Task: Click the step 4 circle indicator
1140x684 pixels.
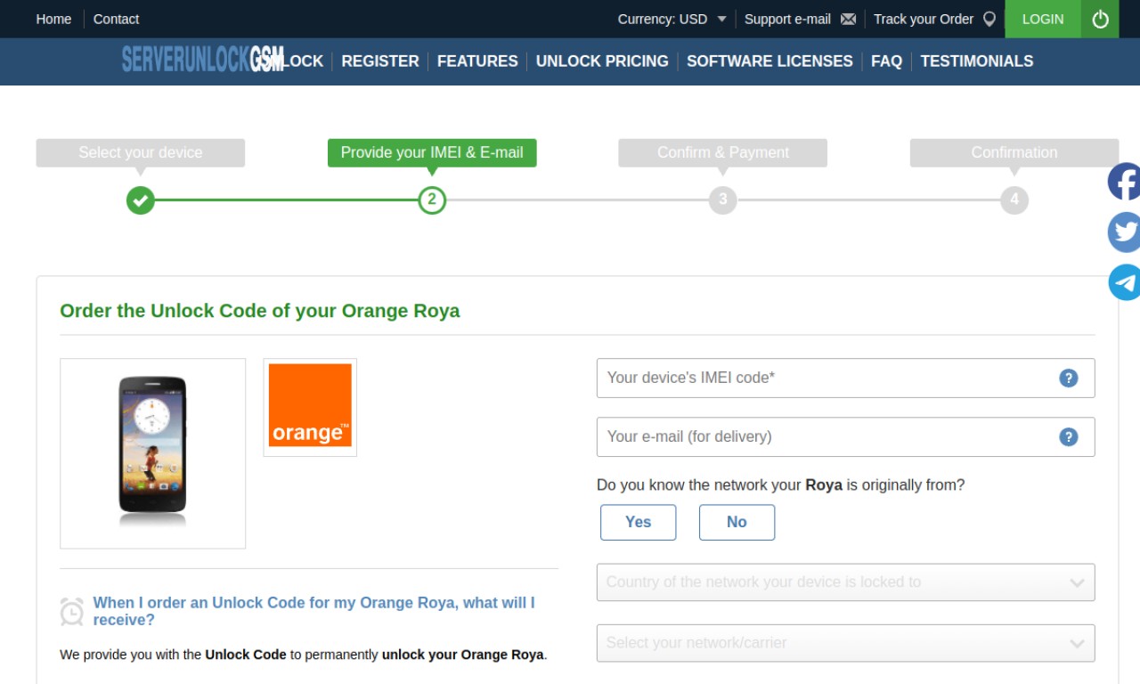Action: 1014,199
